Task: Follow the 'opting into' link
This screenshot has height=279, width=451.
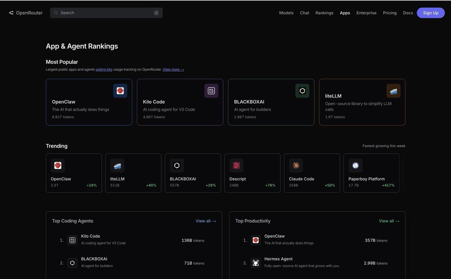Action: (x=104, y=69)
